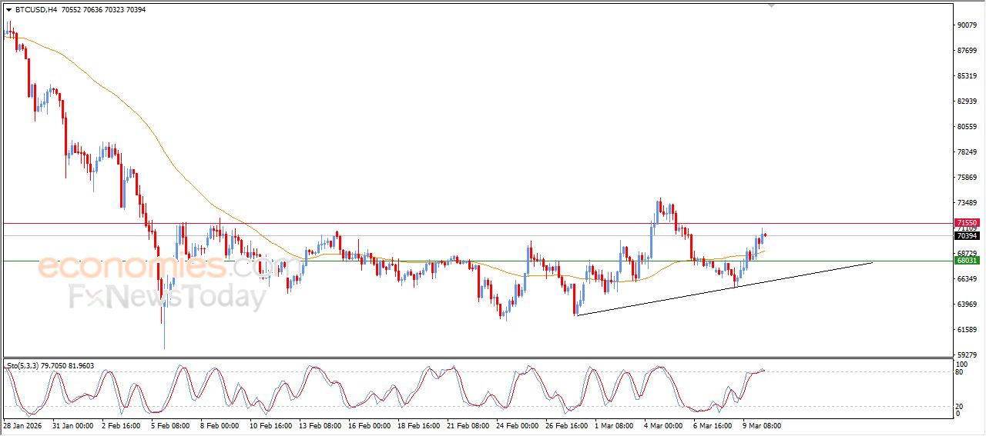
Task: Select the red 71550 price label
Action: tap(967, 222)
